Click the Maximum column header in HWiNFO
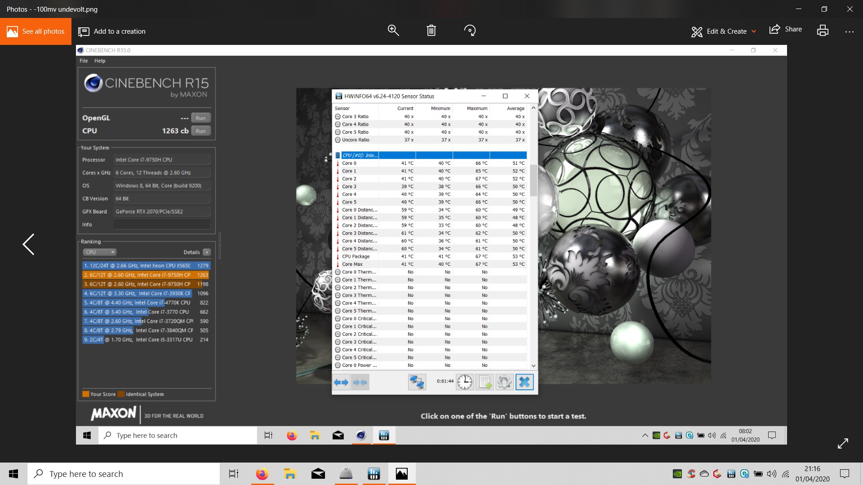863x485 pixels. [x=477, y=108]
